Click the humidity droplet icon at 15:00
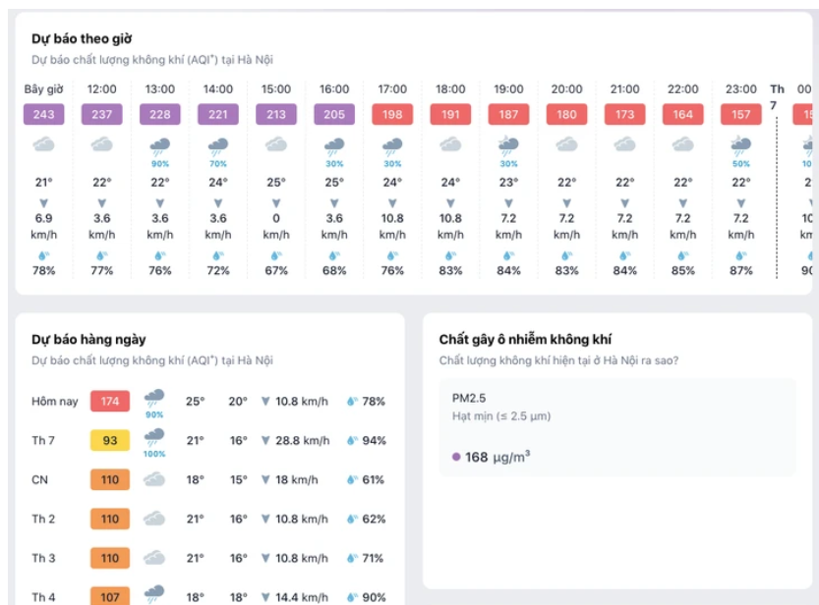 point(276,254)
